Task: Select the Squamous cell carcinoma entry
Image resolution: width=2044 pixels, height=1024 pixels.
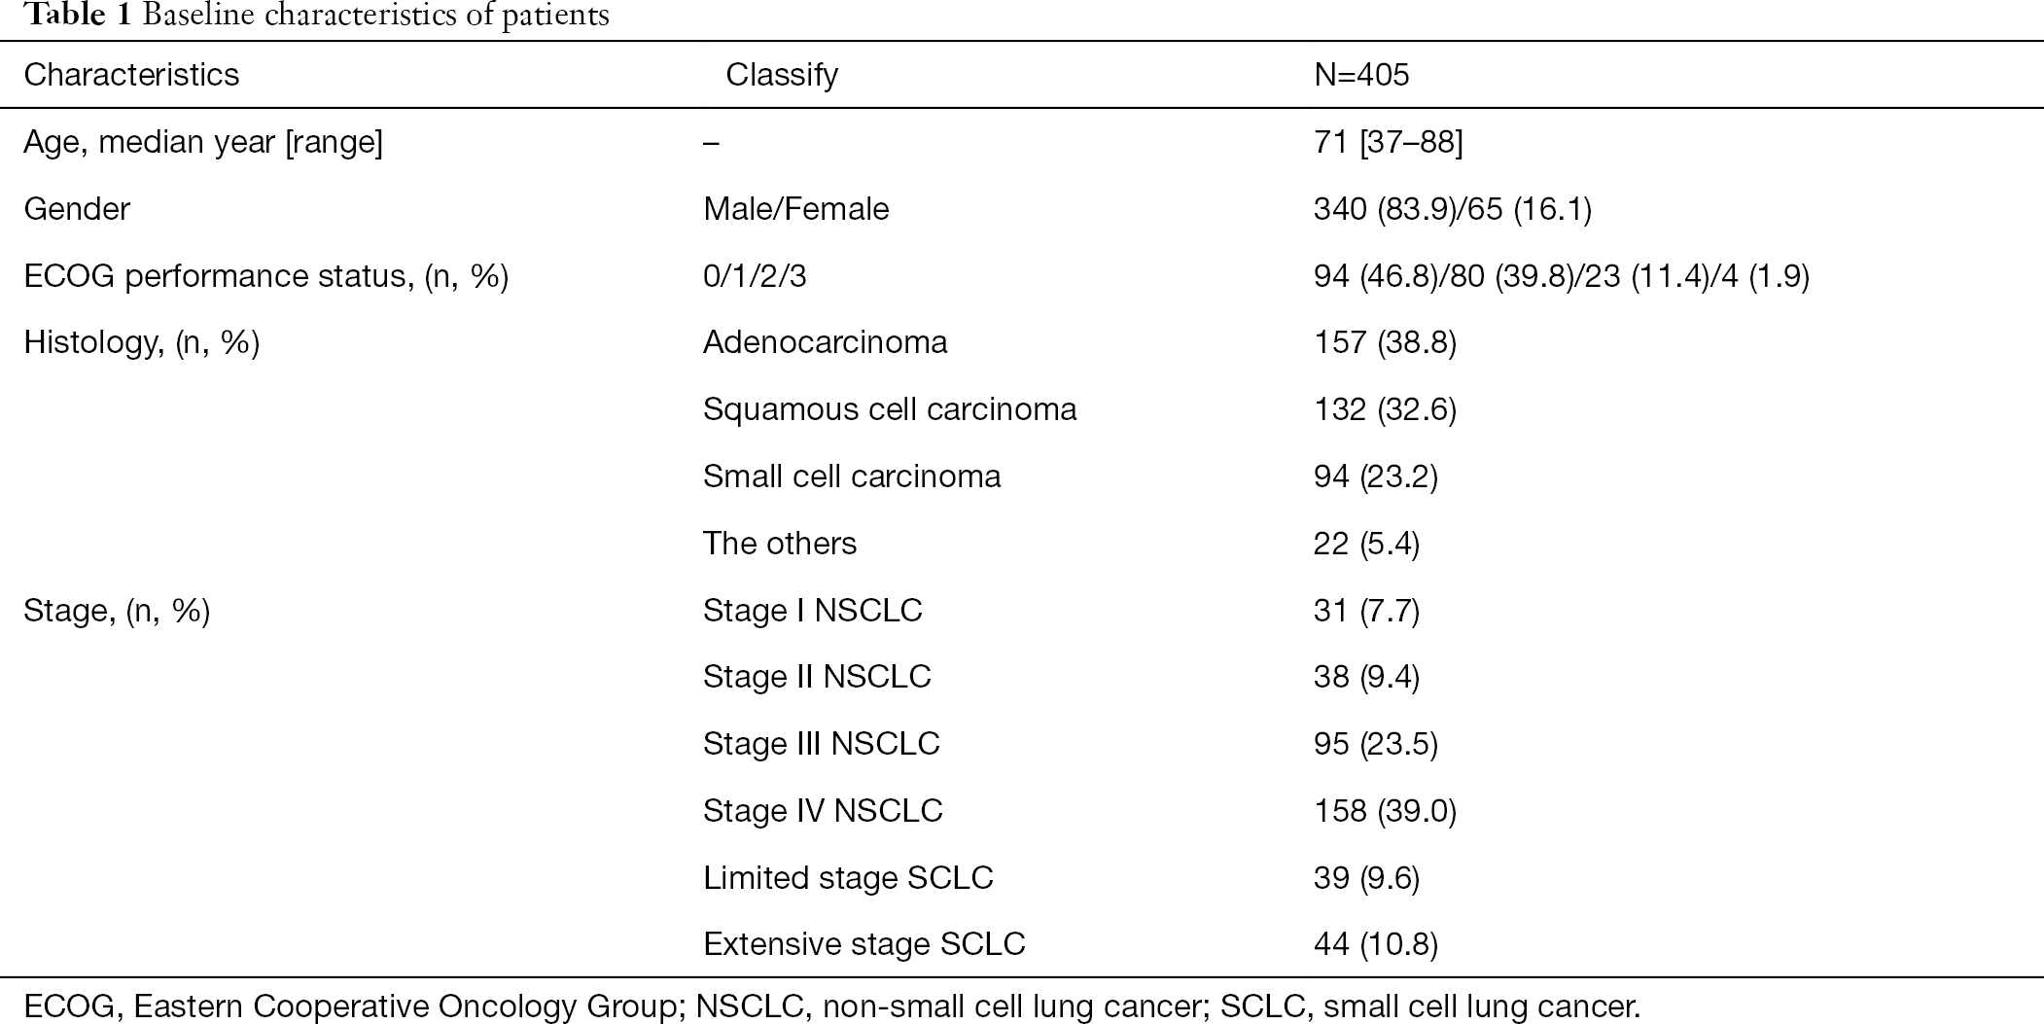Action: (890, 409)
